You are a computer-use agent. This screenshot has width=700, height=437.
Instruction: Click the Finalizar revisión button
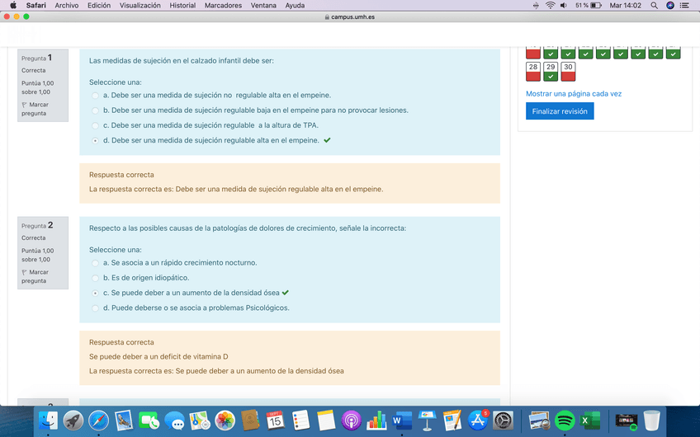tap(559, 111)
